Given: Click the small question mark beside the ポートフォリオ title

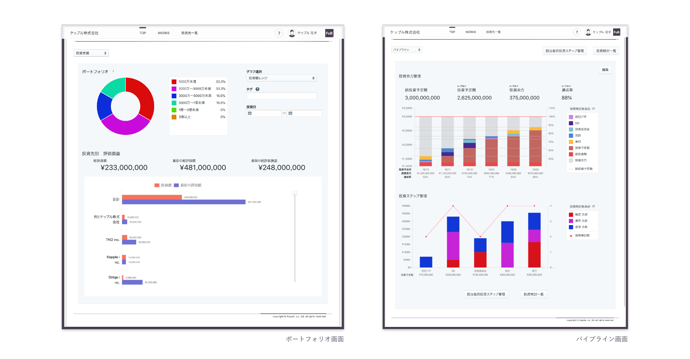Looking at the screenshot, I should pyautogui.click(x=113, y=71).
